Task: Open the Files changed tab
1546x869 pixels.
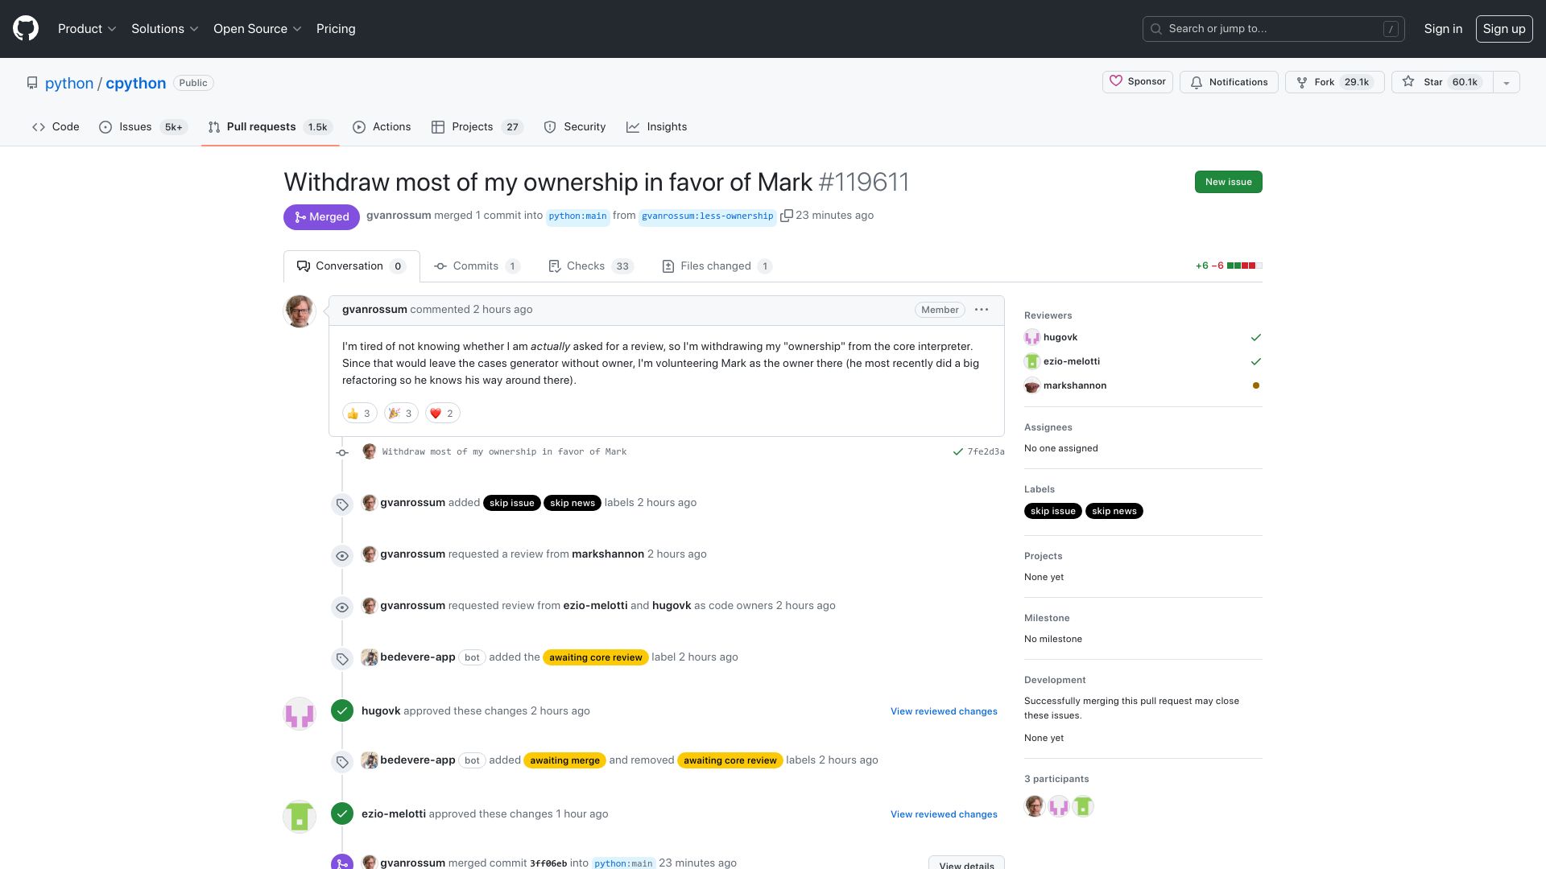Action: click(x=717, y=266)
